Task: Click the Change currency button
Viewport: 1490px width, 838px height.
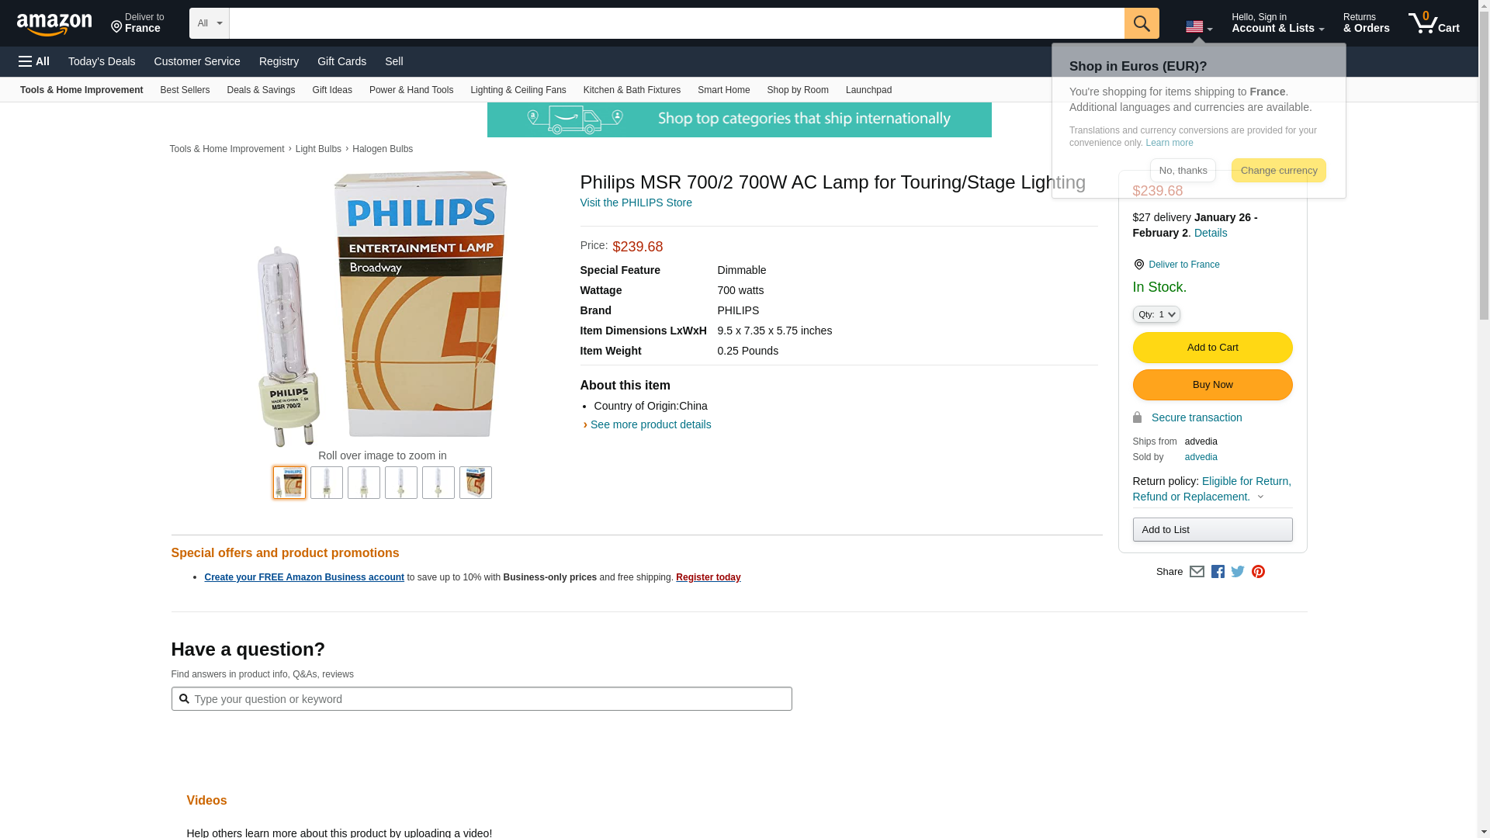Action: (1278, 171)
